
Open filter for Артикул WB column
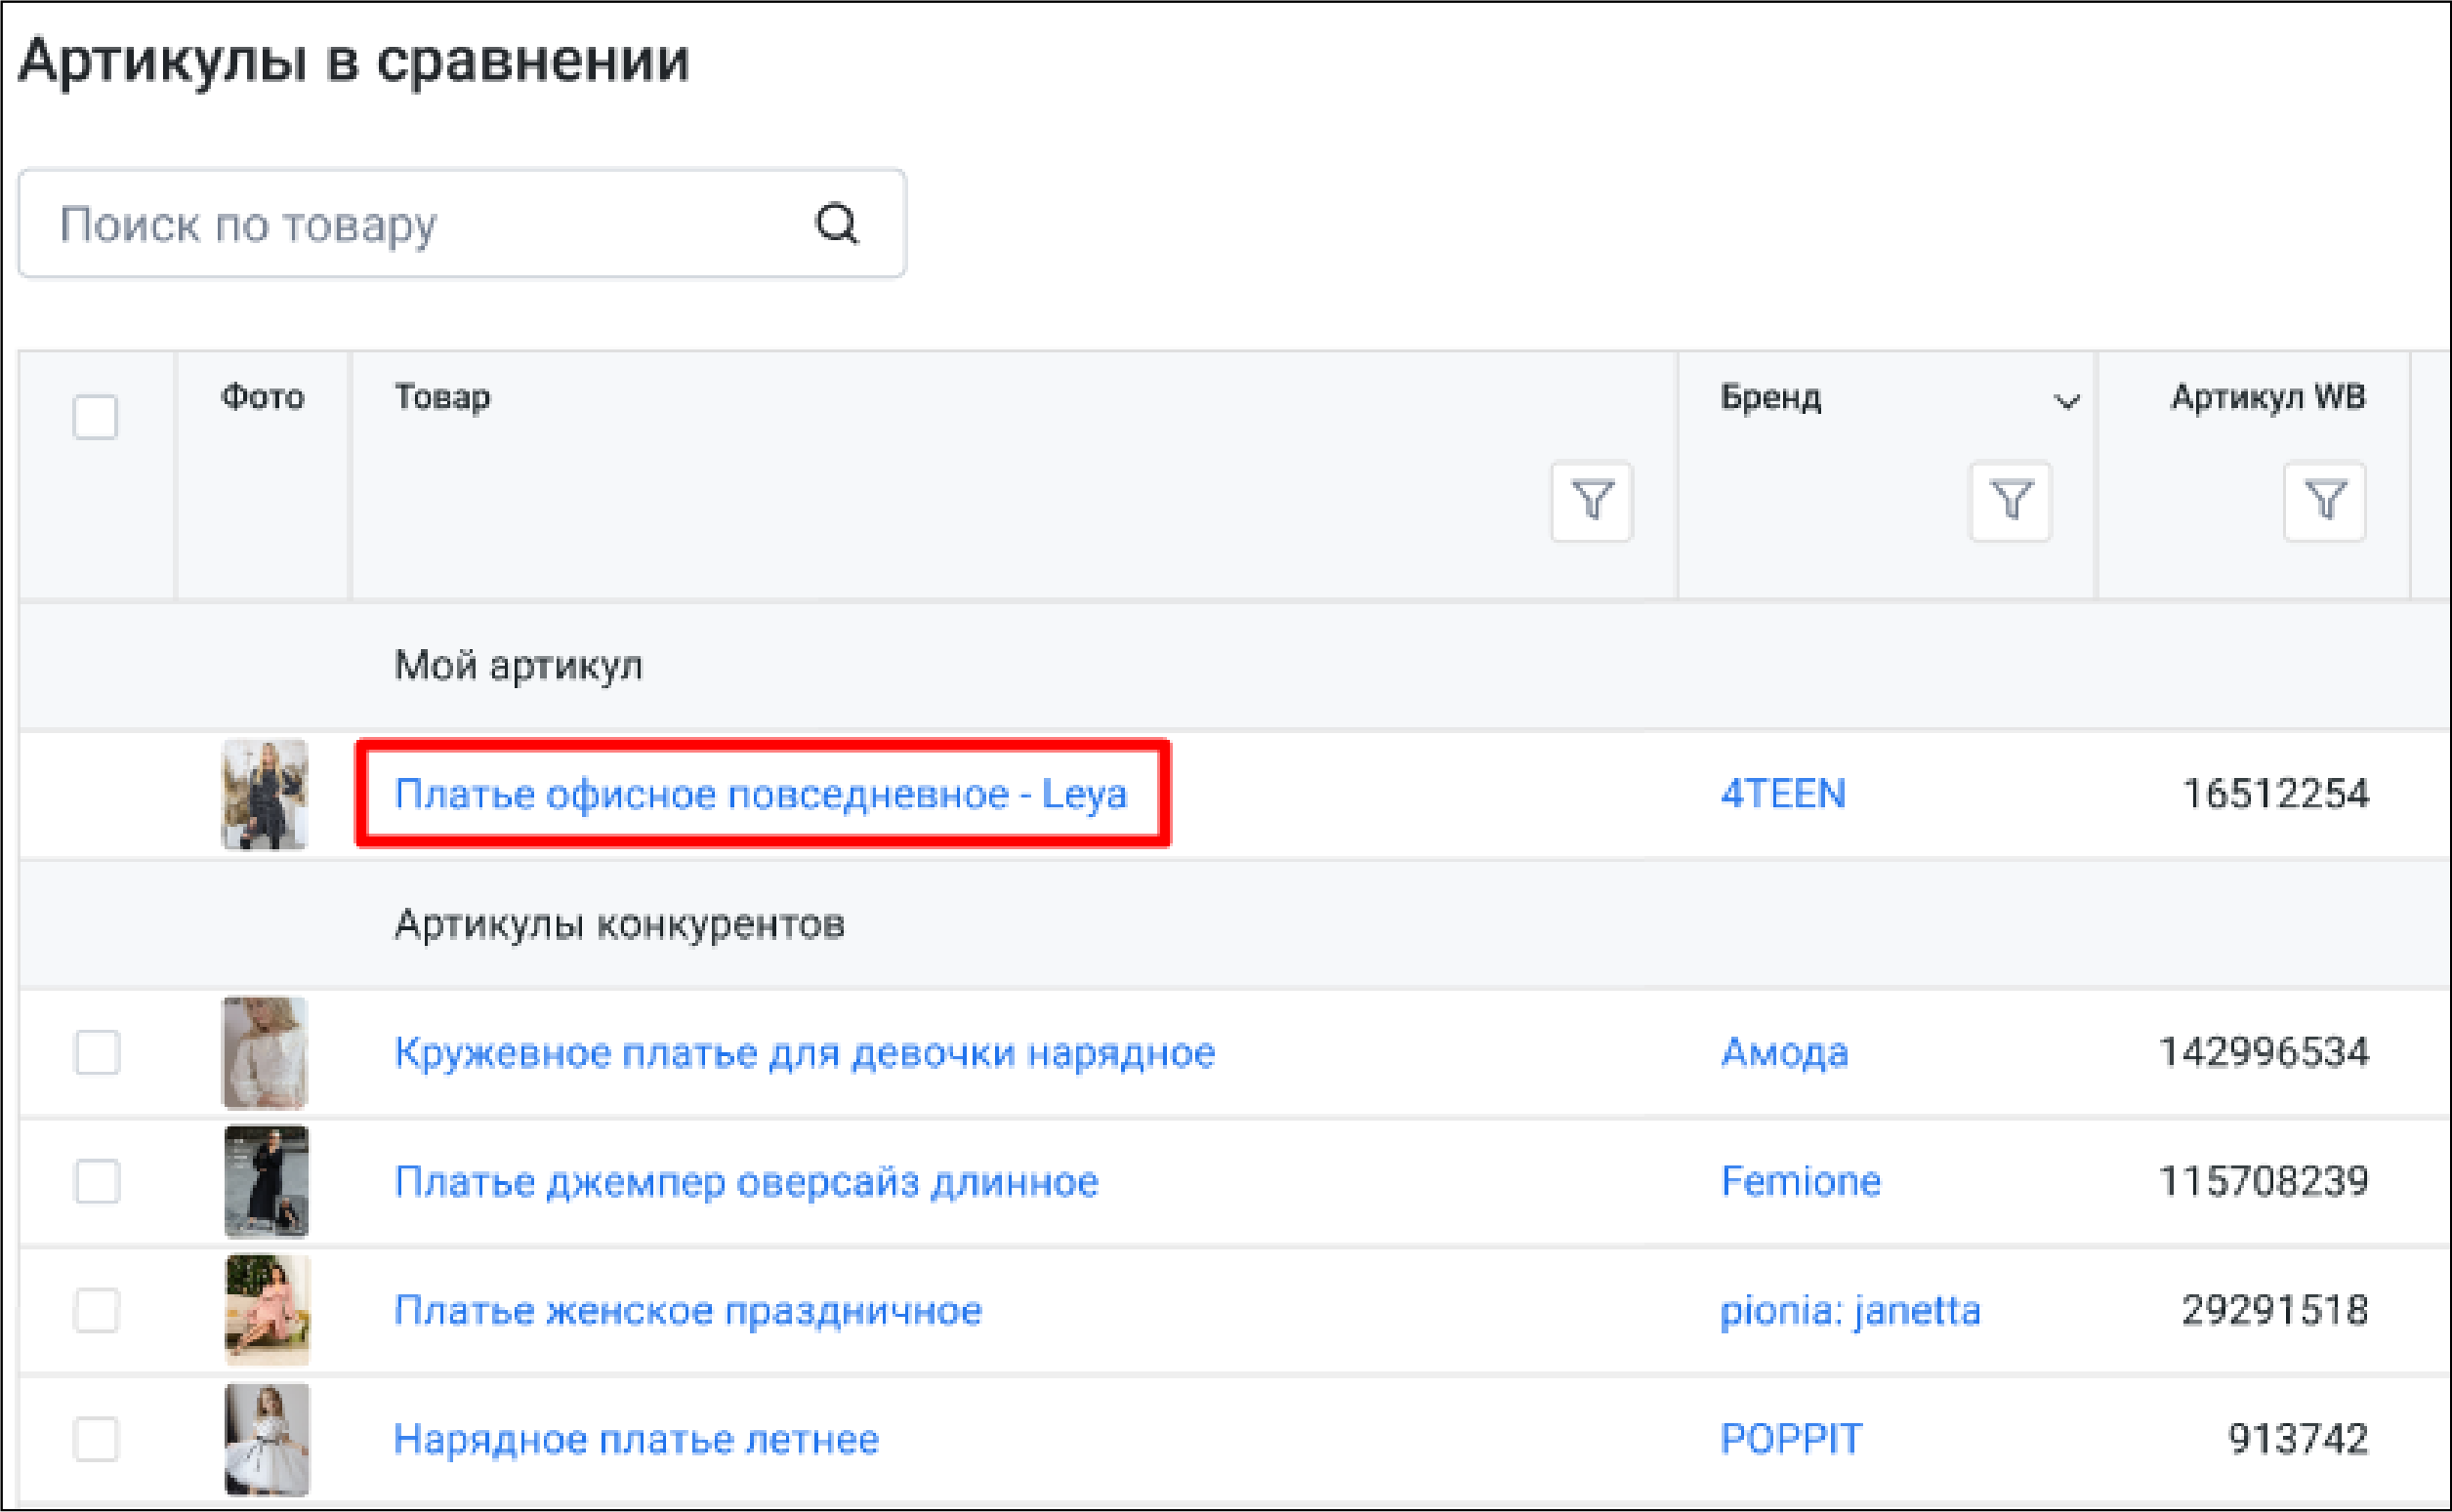click(x=2324, y=501)
